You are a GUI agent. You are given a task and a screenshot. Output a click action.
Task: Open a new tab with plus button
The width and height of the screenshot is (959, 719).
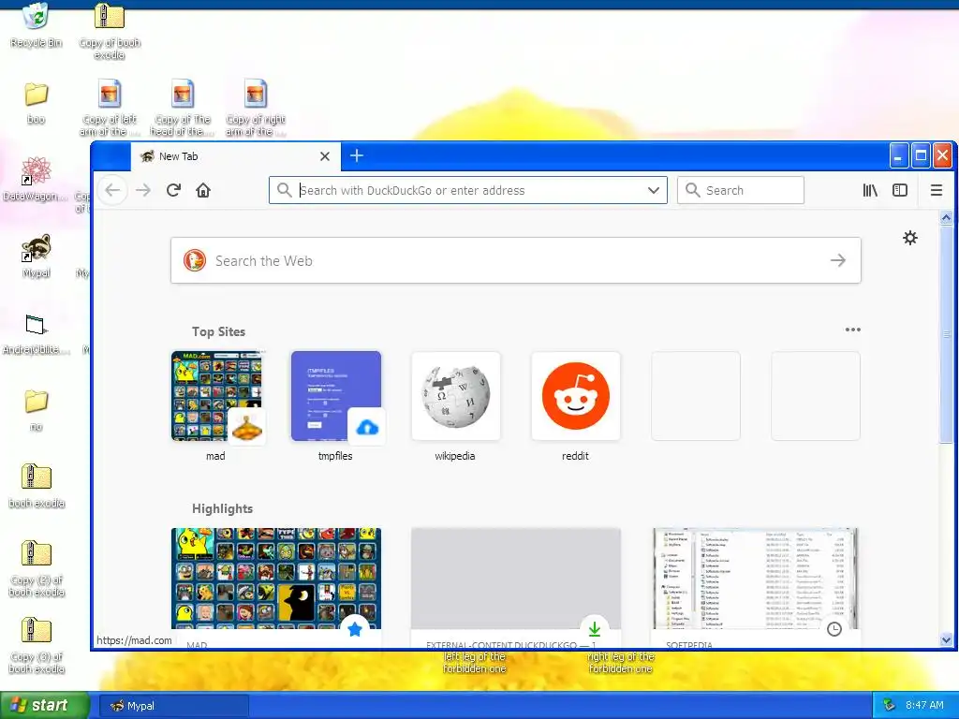tap(357, 156)
